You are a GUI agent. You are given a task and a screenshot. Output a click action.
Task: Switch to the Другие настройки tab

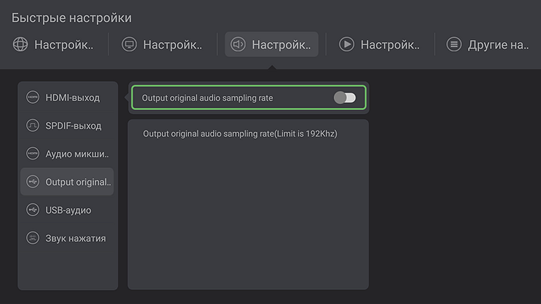498,45
